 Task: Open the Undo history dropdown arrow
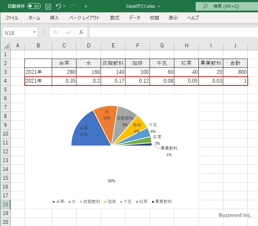[x=64, y=6]
